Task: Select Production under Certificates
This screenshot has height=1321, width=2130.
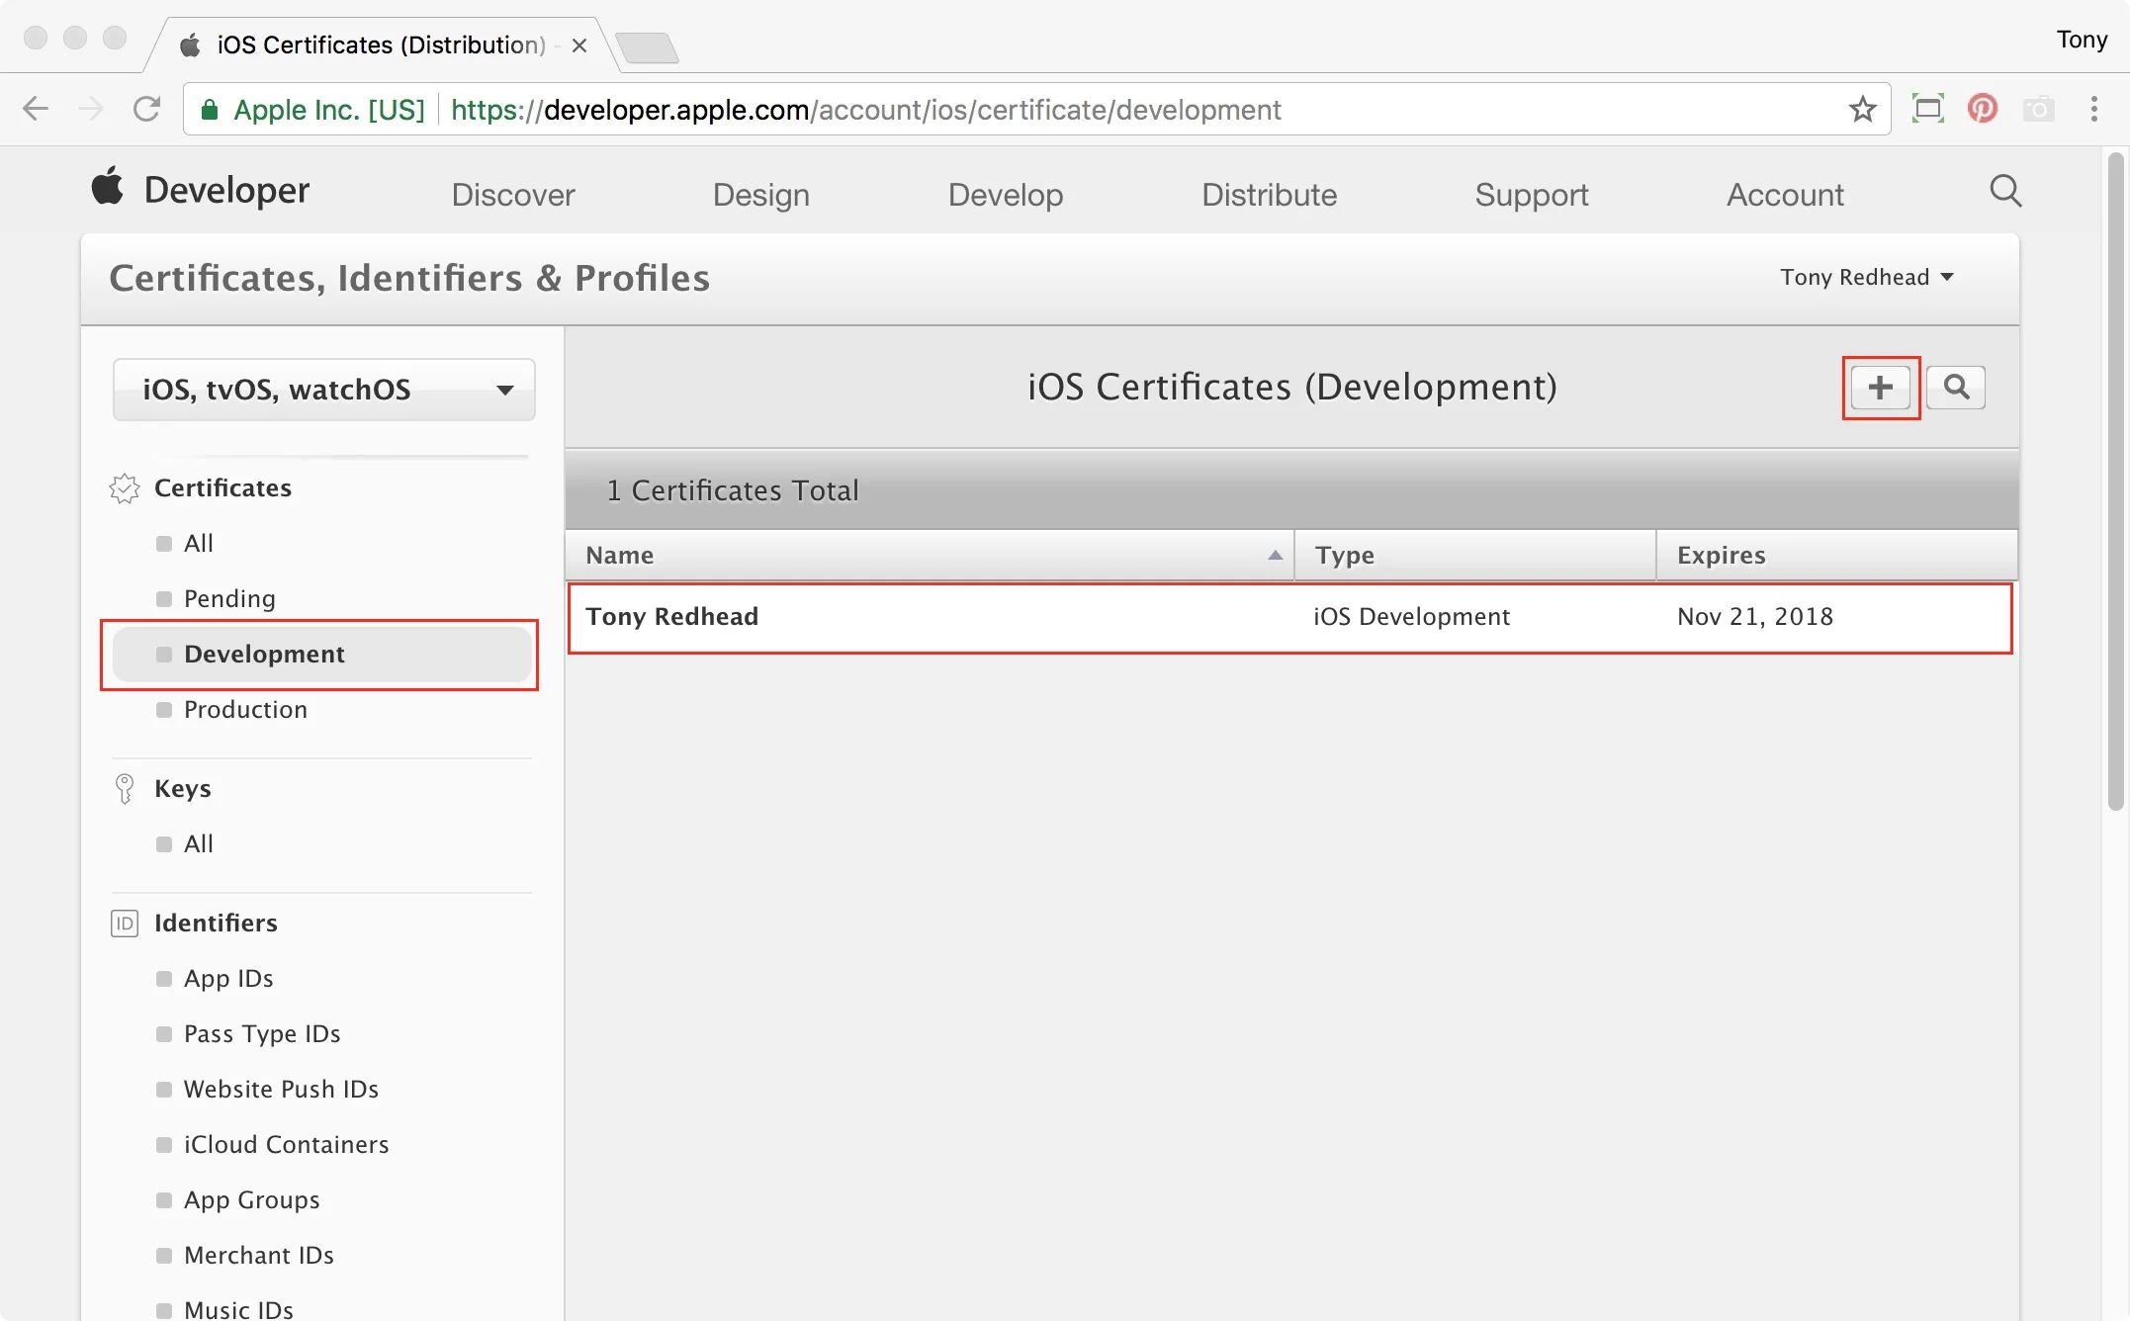Action: (245, 709)
